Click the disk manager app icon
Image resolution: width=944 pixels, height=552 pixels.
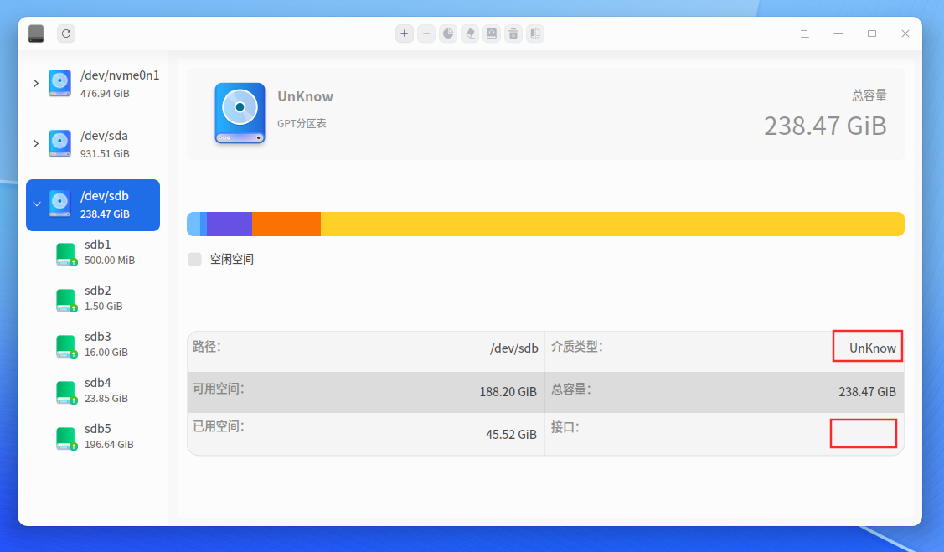click(36, 34)
